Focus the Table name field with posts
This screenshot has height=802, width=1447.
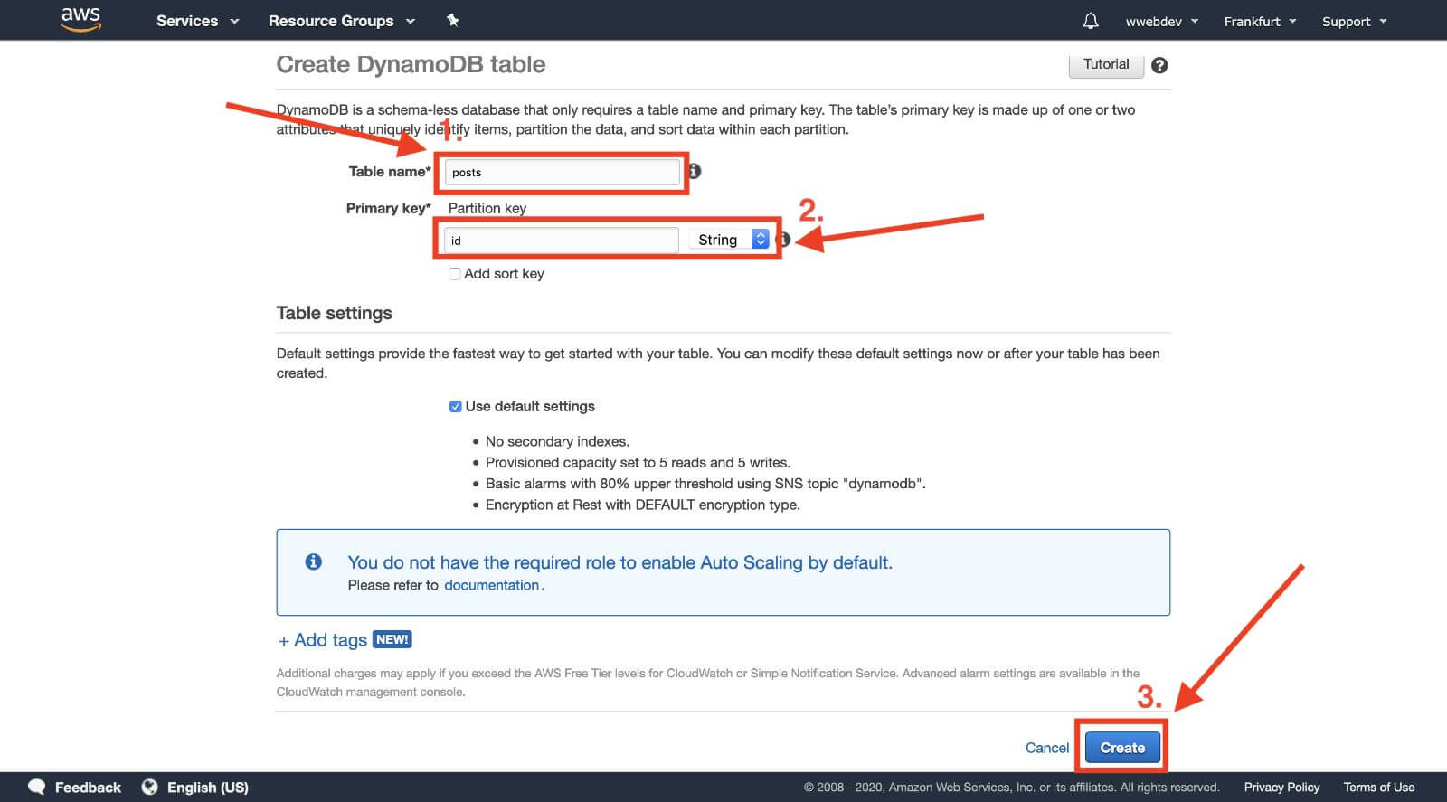pyautogui.click(x=563, y=172)
